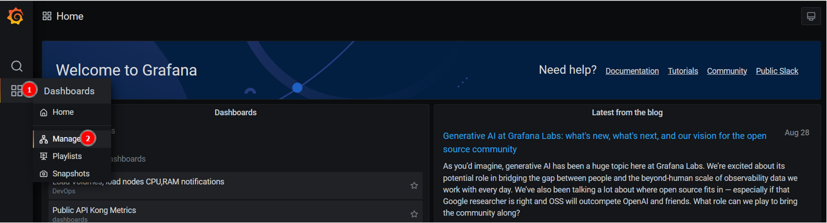The height and width of the screenshot is (223, 827).
Task: Click the Welcome to Grafana heading
Action: pos(126,70)
